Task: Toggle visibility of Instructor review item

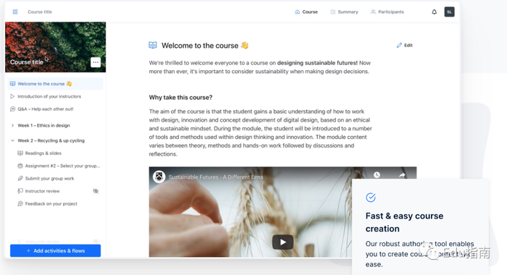Action: 96,191
